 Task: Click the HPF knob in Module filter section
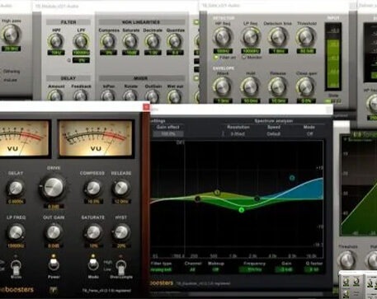56,41
